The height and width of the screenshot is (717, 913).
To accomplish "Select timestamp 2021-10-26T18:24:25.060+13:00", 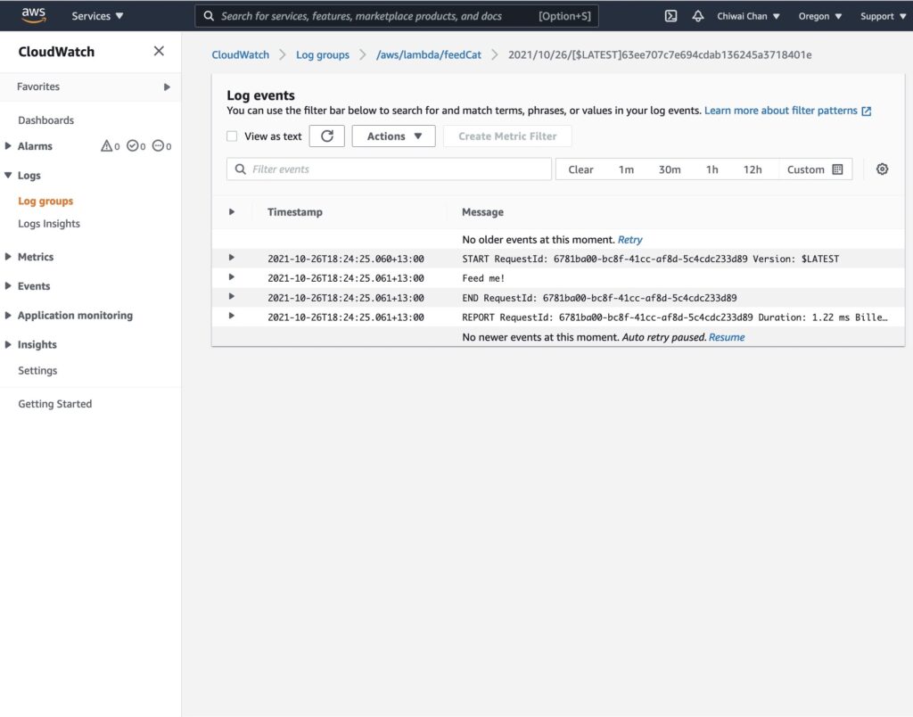I will tap(346, 260).
